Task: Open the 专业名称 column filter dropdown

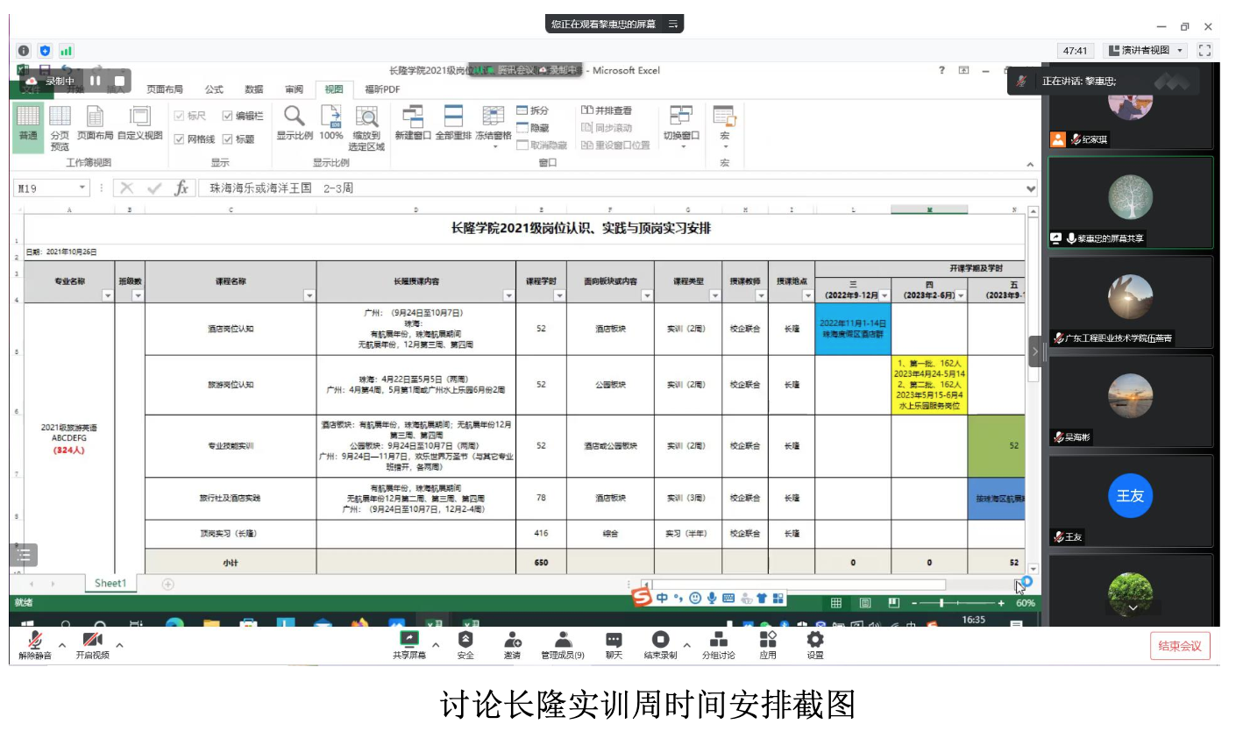Action: coord(108,296)
